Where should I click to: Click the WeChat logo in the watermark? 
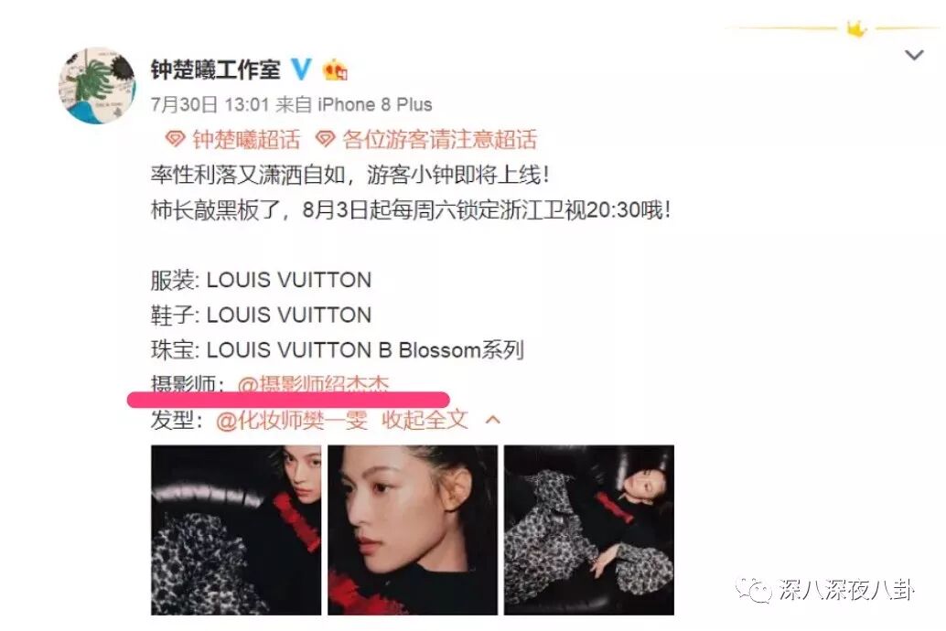point(752,590)
